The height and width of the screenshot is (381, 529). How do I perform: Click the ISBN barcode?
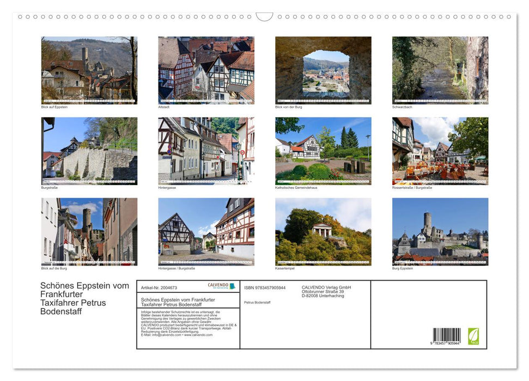pos(447,336)
